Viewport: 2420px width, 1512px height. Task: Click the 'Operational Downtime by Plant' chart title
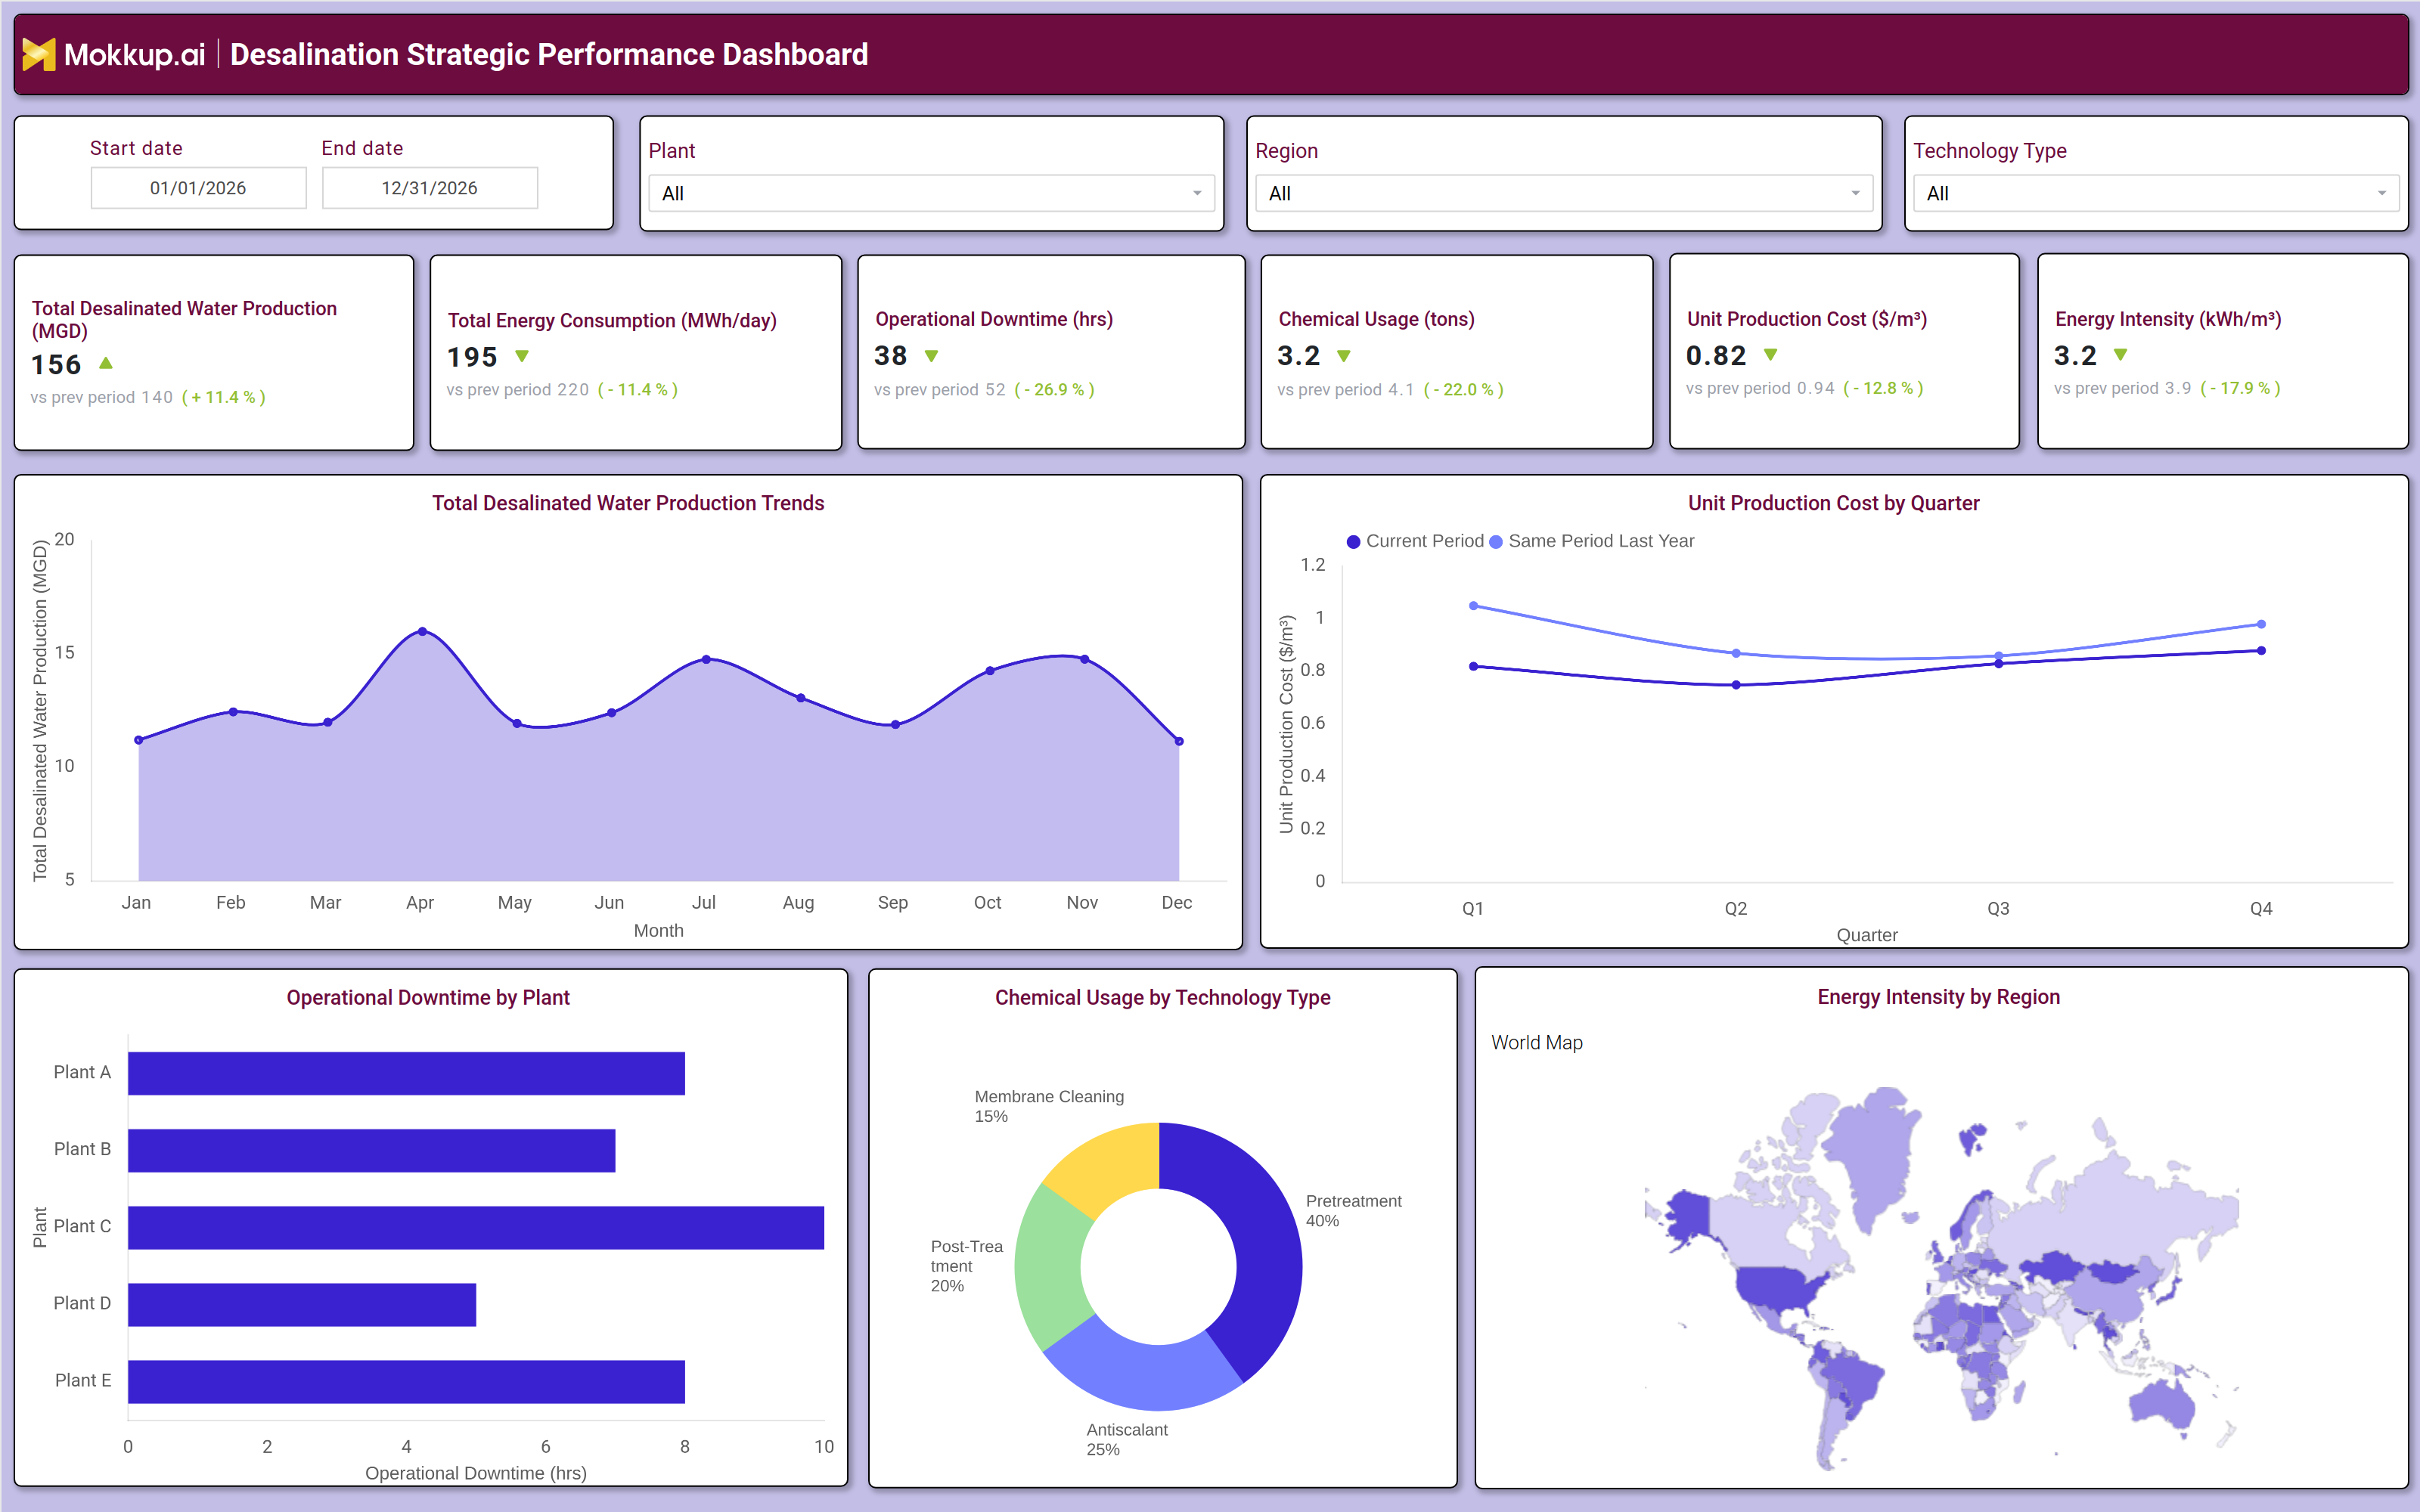click(x=428, y=997)
